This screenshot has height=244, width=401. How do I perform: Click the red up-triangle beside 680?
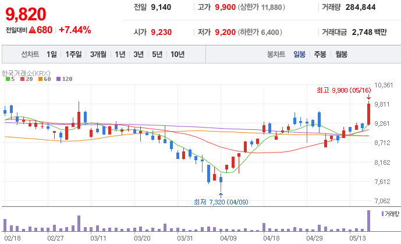(32, 30)
